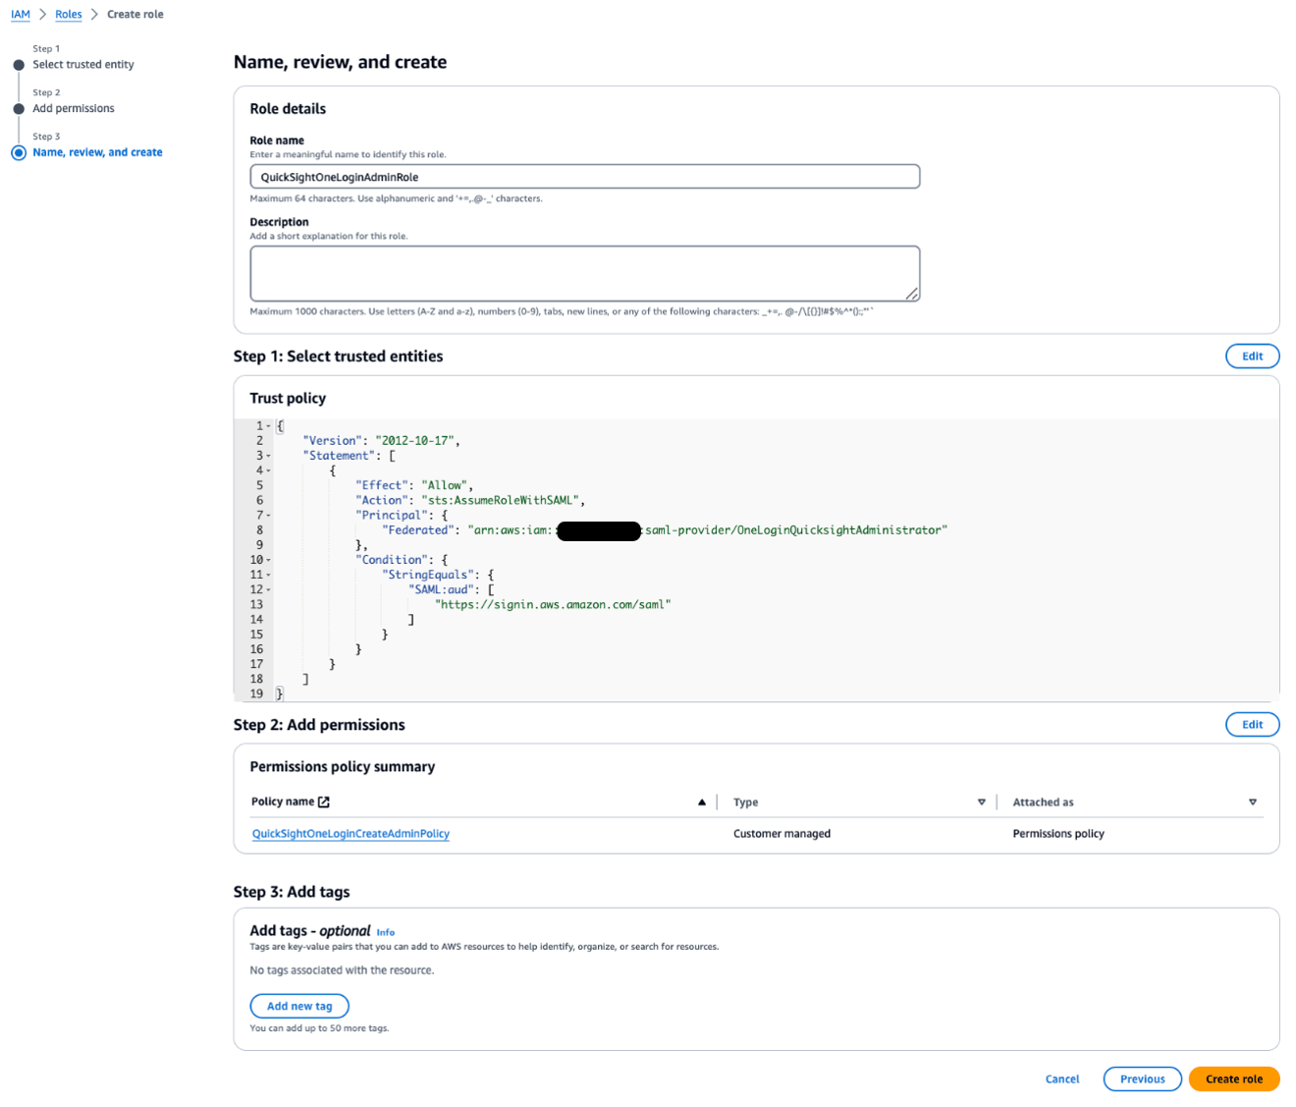Collapse the Principal block fold on line 7
This screenshot has width=1296, height=1107.
(x=268, y=516)
